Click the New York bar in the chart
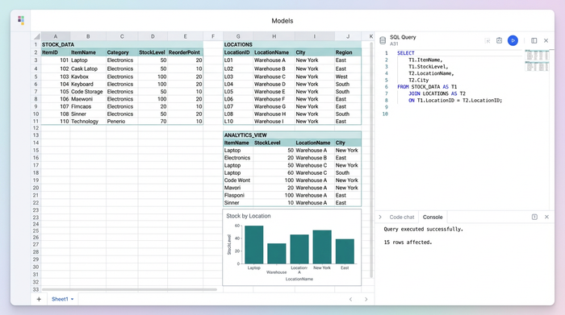The height and width of the screenshot is (315, 565). [322, 247]
